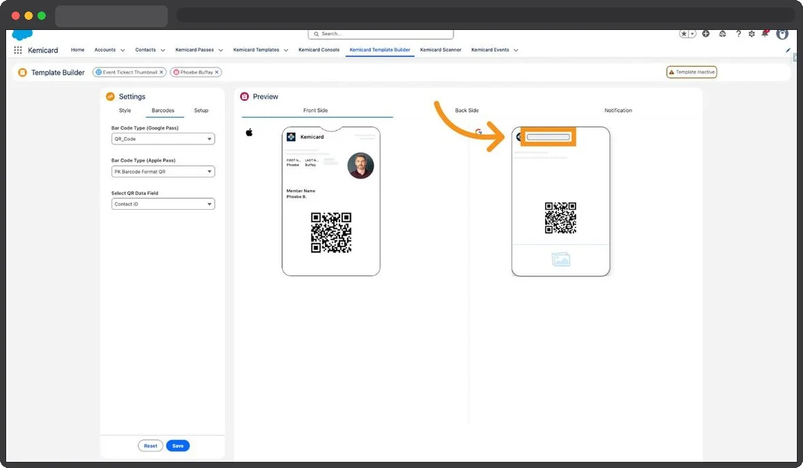Click the Save button
803x468 pixels.
178,446
